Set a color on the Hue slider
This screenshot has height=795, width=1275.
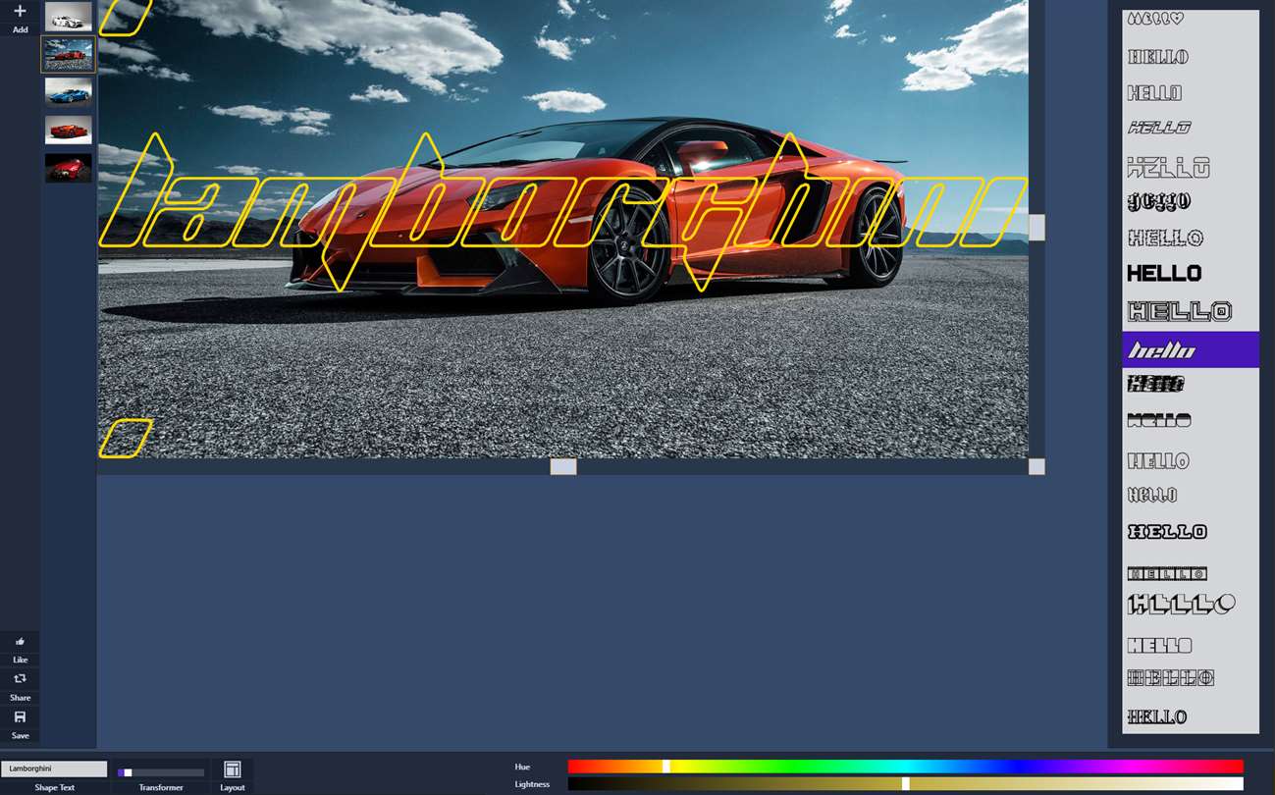(905, 767)
